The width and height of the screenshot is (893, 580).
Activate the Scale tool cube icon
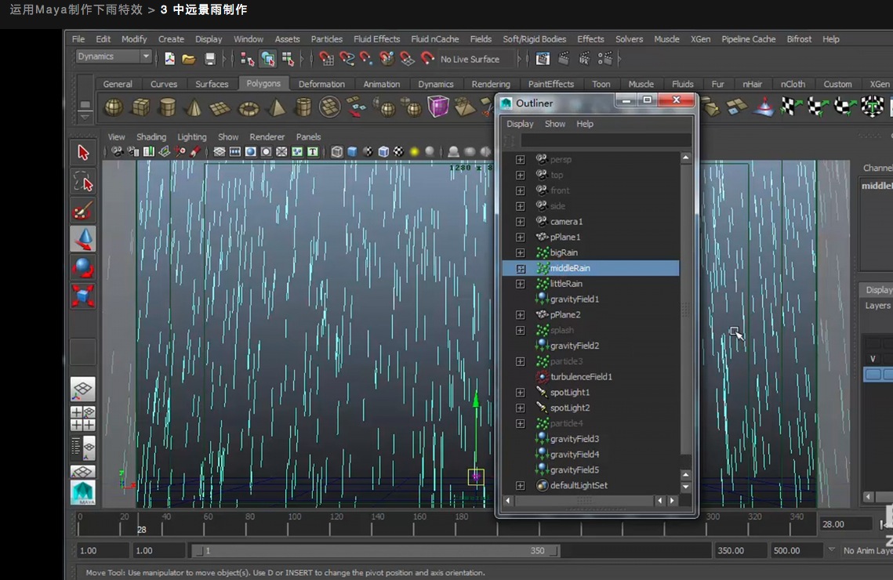click(83, 295)
